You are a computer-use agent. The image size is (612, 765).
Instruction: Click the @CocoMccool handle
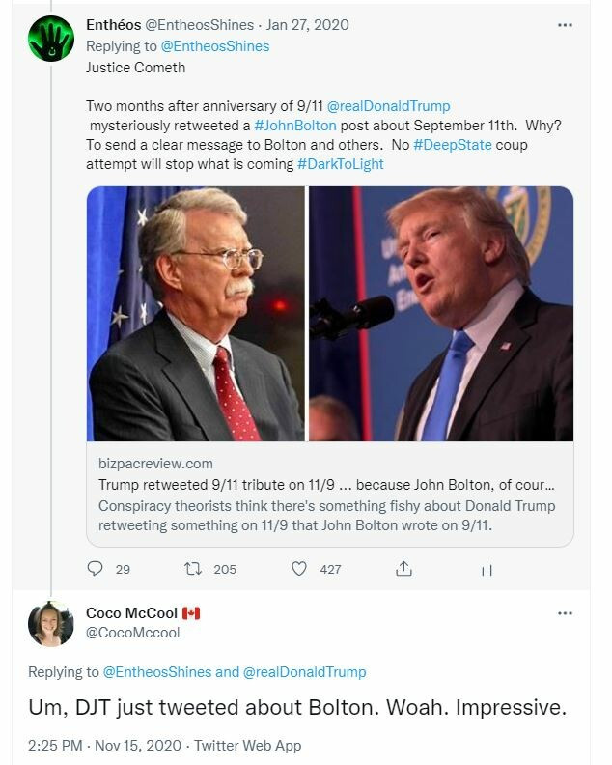click(x=132, y=634)
